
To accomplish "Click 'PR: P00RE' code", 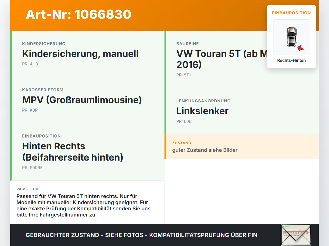I will coord(32,168).
